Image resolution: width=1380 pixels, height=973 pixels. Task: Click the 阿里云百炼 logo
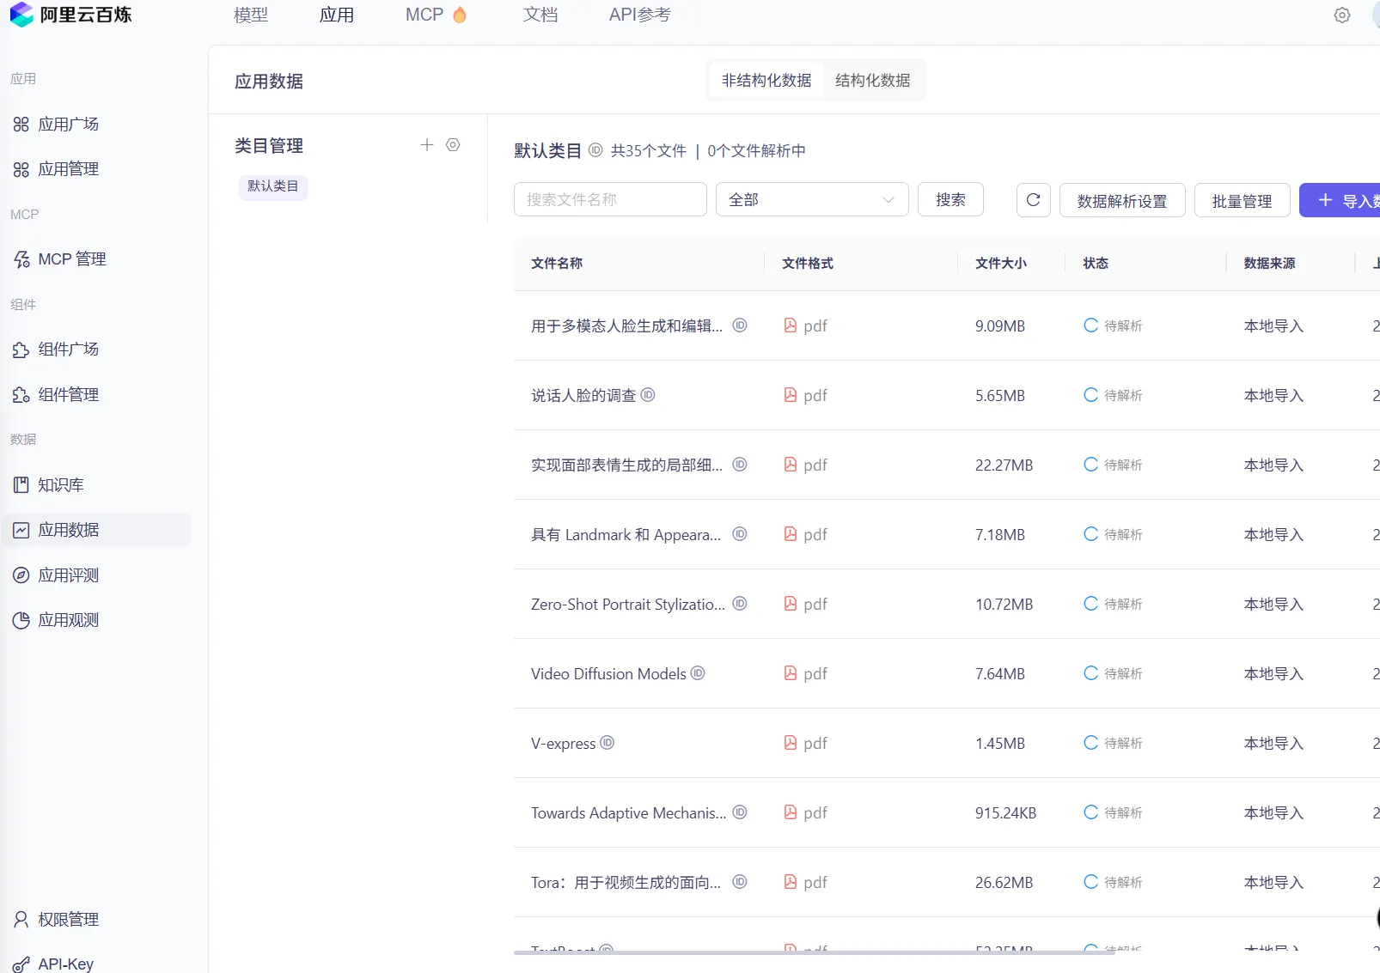tap(70, 15)
